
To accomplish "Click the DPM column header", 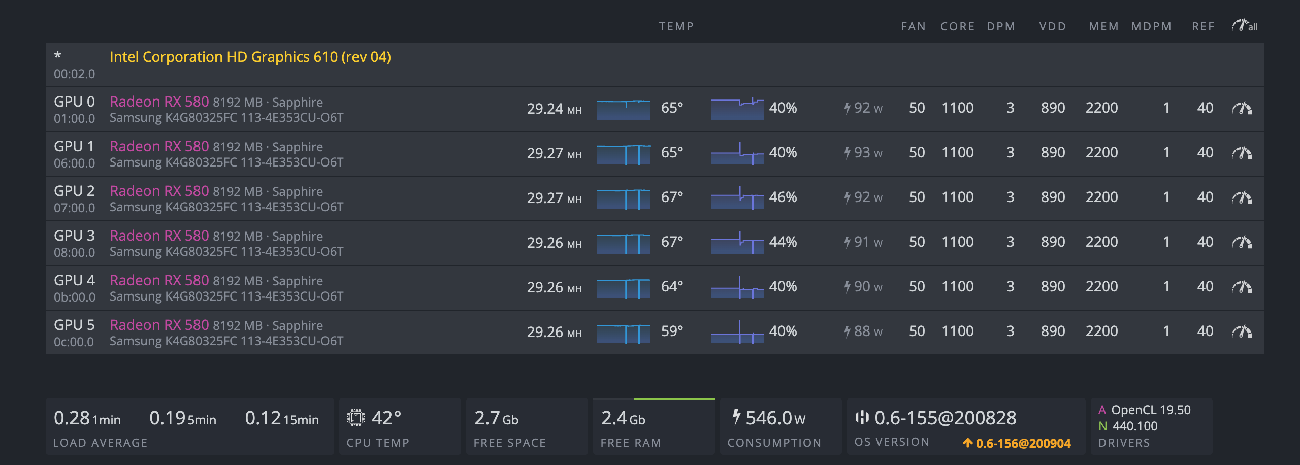I will coord(1001,26).
